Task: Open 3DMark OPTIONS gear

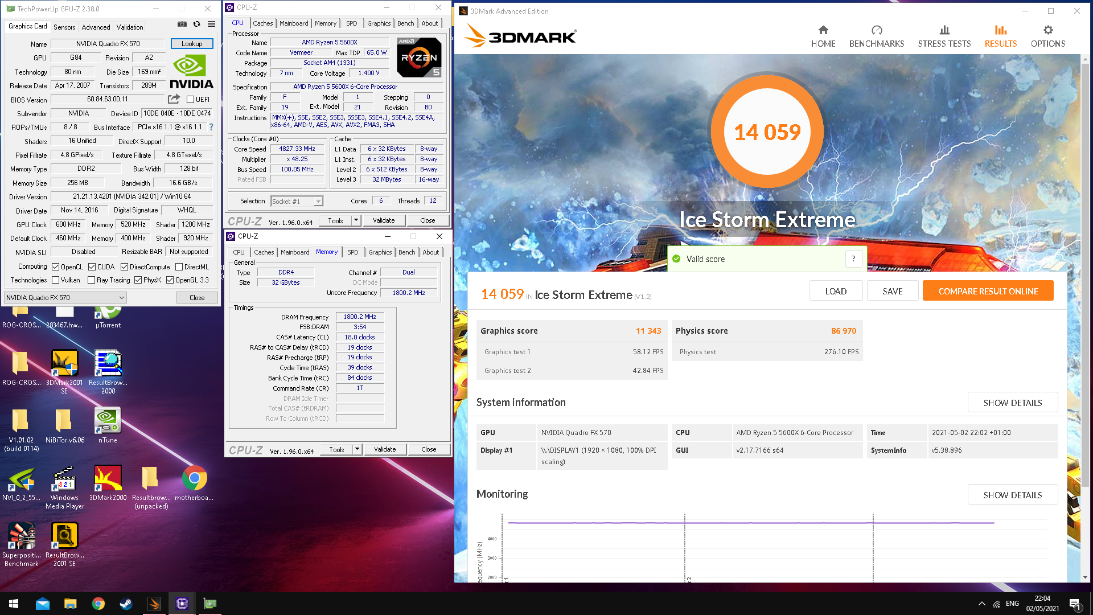Action: pyautogui.click(x=1048, y=30)
